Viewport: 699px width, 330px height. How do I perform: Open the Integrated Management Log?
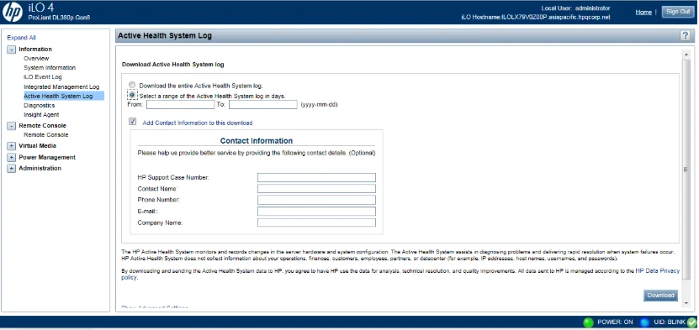(x=61, y=87)
